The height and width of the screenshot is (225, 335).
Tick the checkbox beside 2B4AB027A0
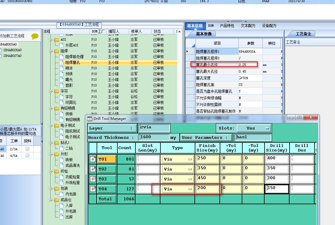[x=1, y=56]
